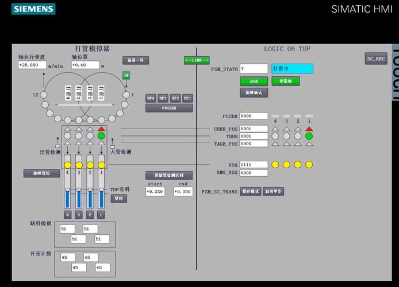Click the small number 1 button below the tube bars
Viewport: 399px width, 287px height.
pos(101,215)
